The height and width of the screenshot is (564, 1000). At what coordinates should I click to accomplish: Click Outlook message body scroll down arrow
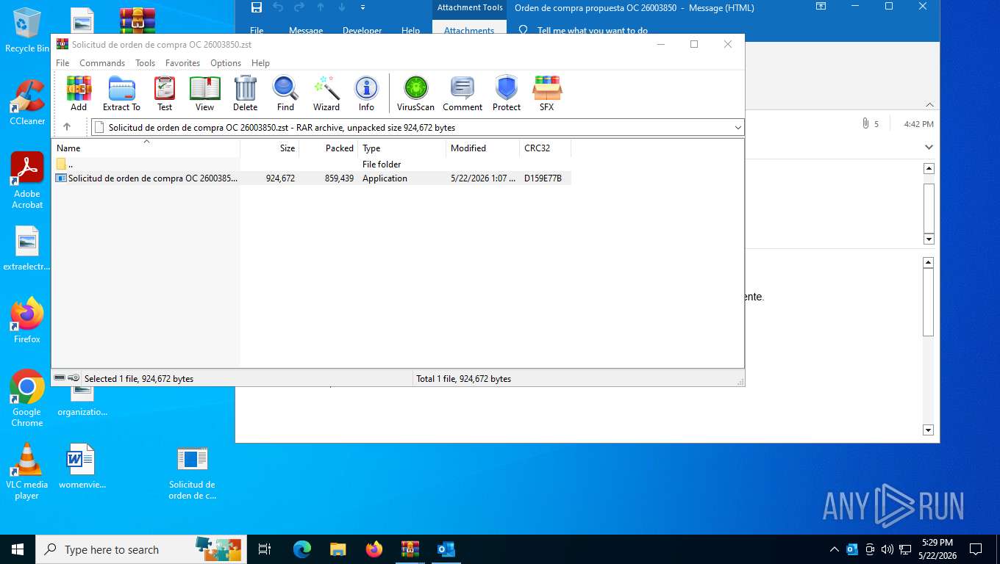click(928, 430)
